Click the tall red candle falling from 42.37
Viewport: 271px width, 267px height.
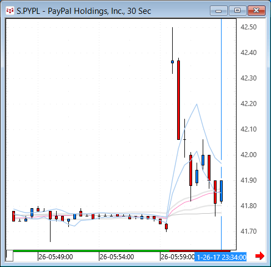(x=178, y=100)
